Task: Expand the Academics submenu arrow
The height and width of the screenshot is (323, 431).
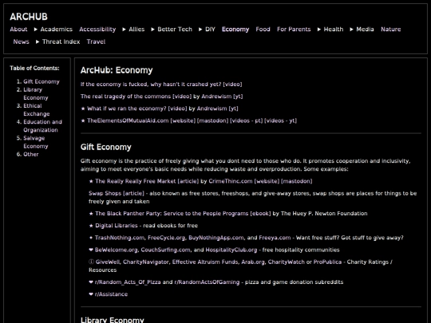Action: (x=36, y=30)
